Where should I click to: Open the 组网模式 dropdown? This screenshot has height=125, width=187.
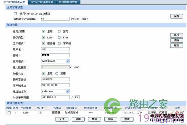tap(55, 61)
